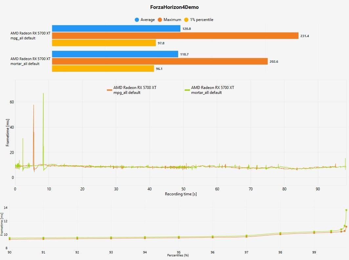Select the blue Average bar valued 118.7
The width and height of the screenshot is (349, 260).
(115, 54)
